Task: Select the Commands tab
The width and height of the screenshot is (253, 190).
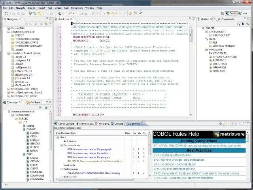Action: tap(226, 19)
